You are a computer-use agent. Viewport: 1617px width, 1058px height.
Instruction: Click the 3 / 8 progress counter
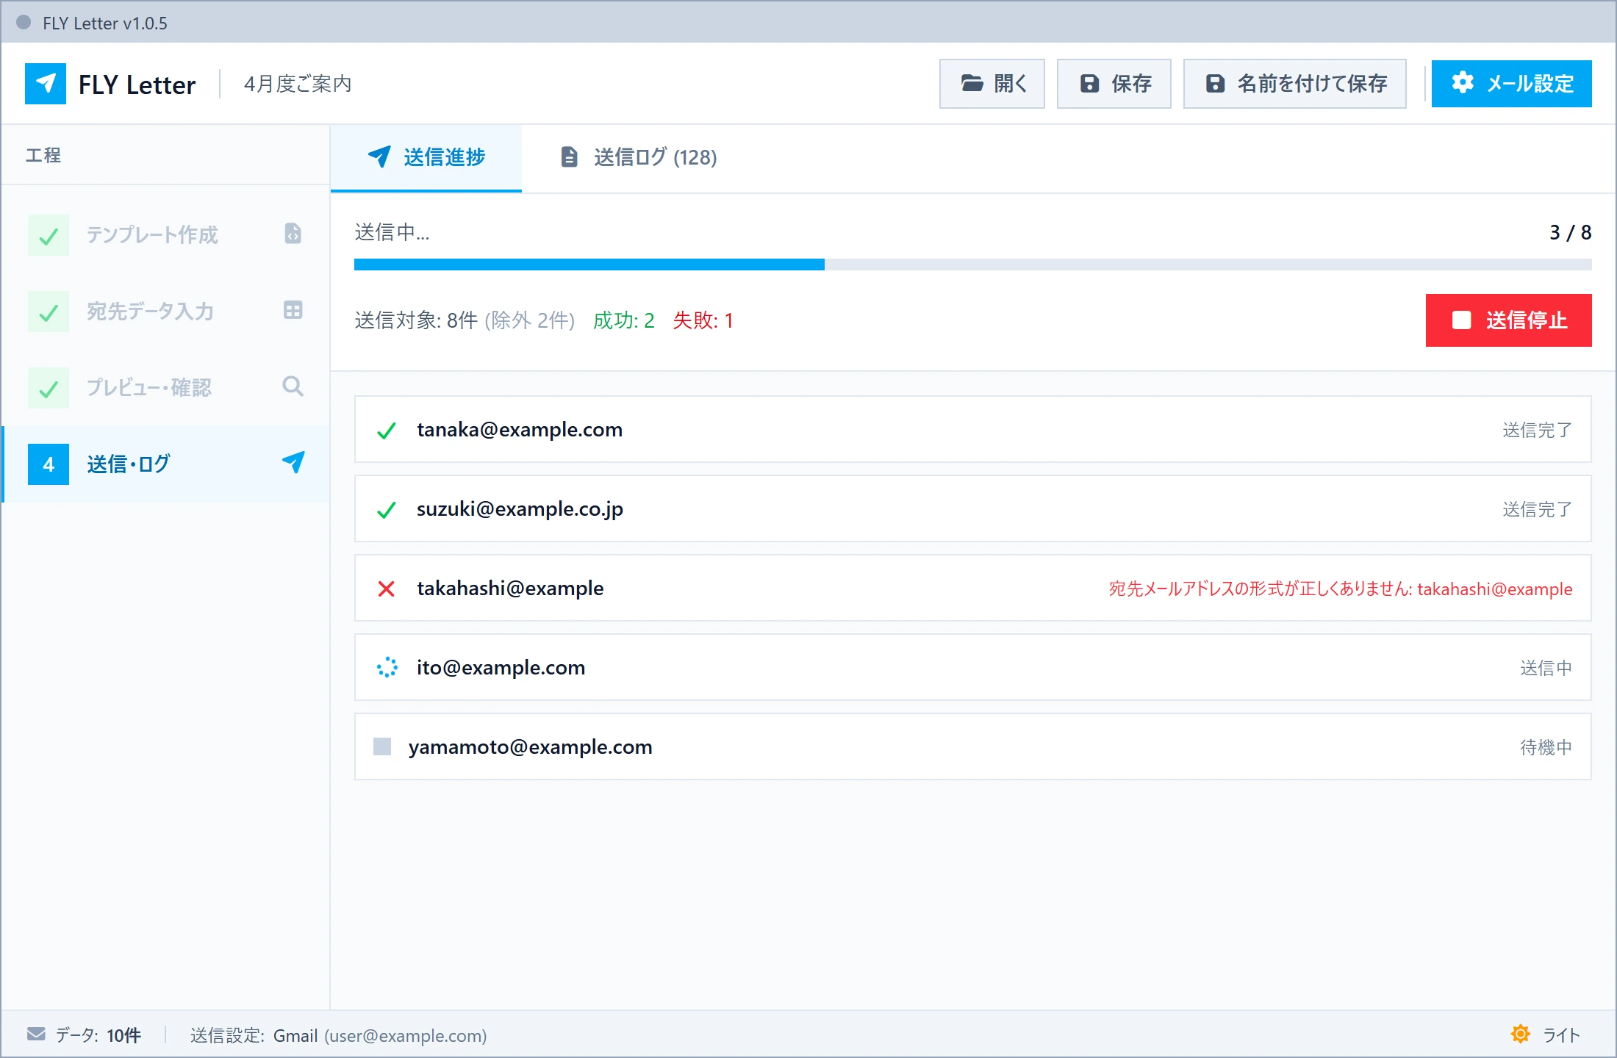1570,232
